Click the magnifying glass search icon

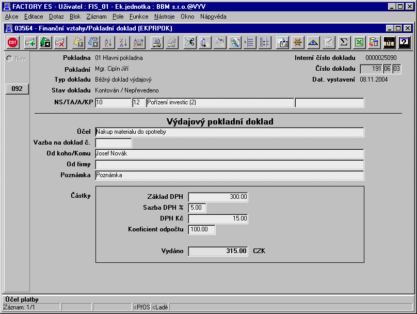pyautogui.click(x=234, y=42)
